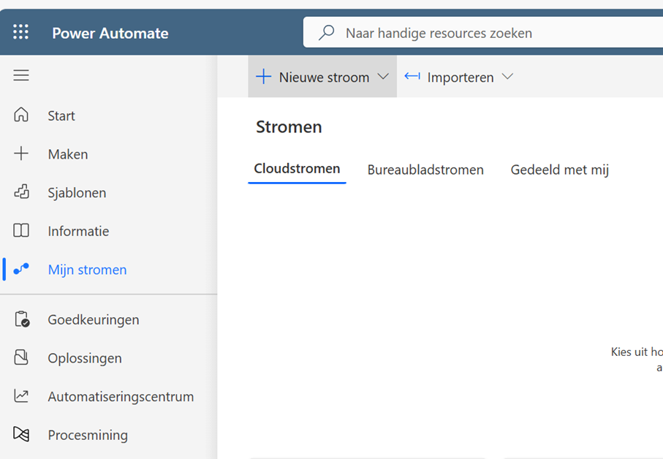
Task: Click the Importeren button label
Action: (x=461, y=77)
